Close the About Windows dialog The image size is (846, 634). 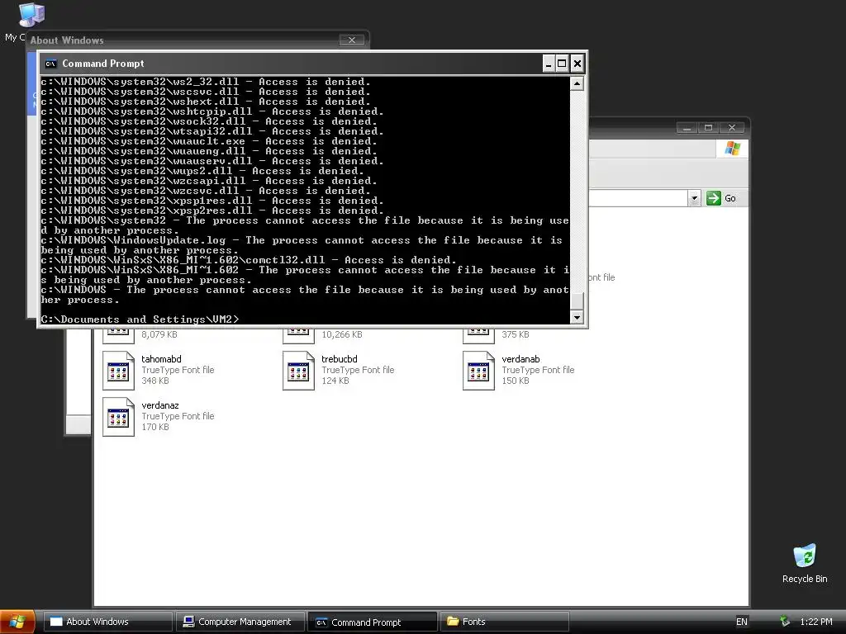(352, 40)
